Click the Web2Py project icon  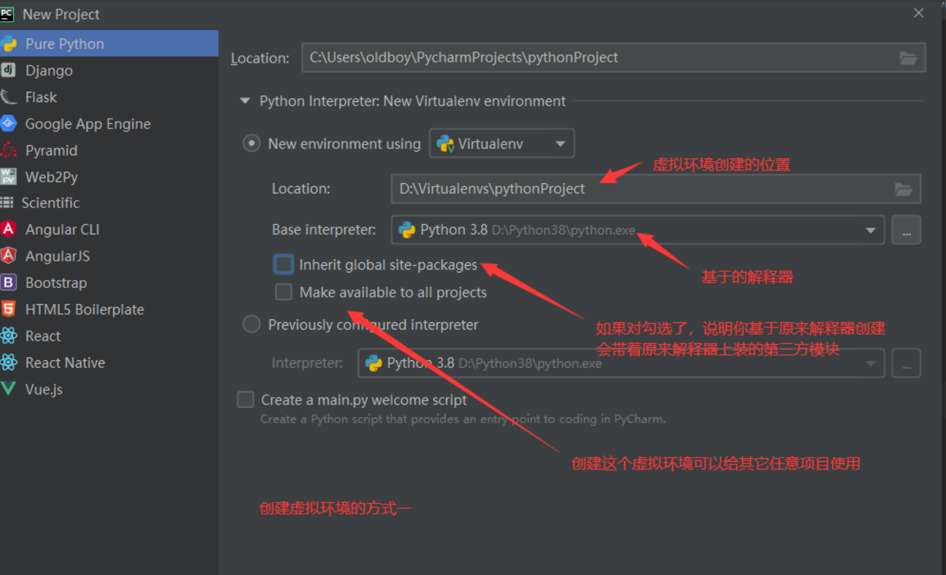[x=8, y=177]
